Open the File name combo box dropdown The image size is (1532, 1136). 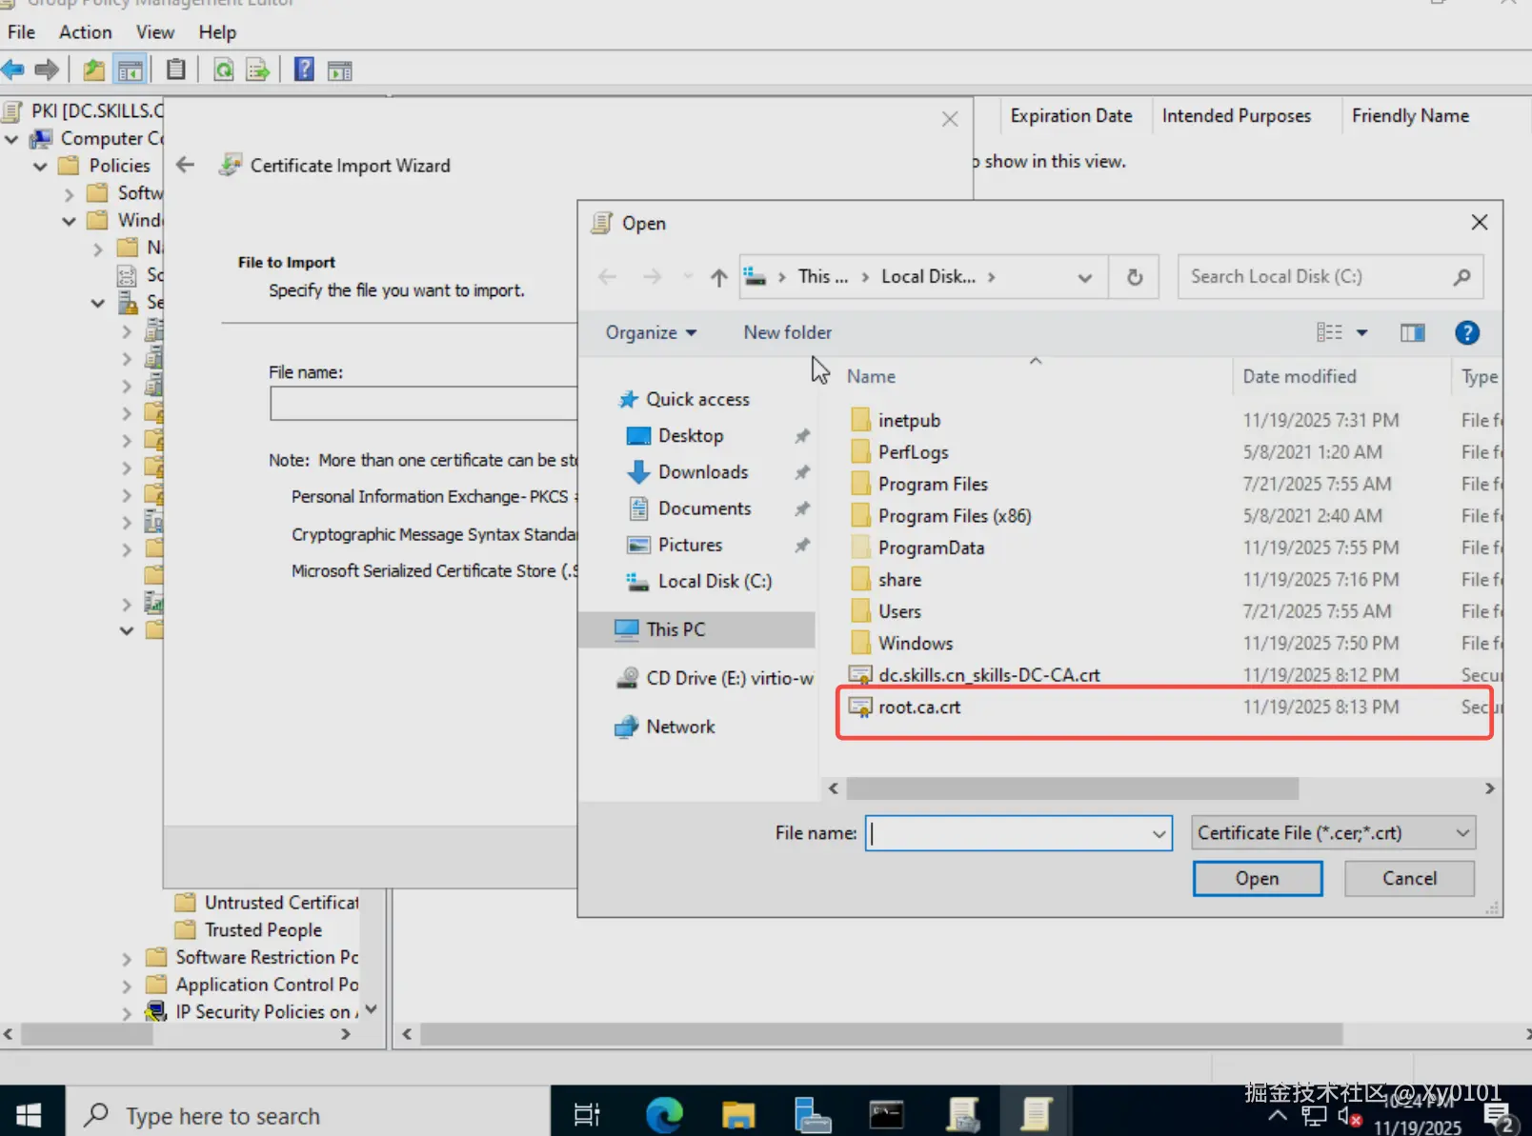point(1159,833)
